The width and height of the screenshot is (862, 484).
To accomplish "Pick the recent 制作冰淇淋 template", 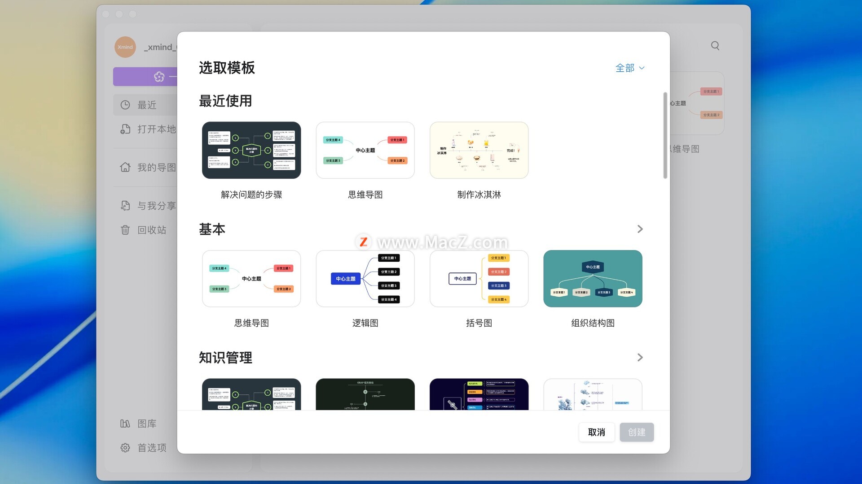I will (x=479, y=151).
